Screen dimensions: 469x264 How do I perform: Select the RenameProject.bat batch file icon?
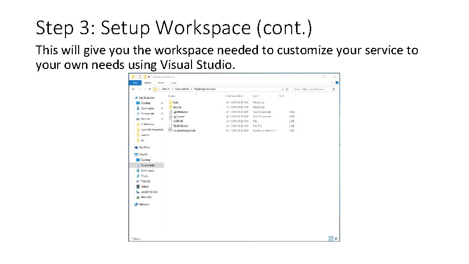coord(171,131)
